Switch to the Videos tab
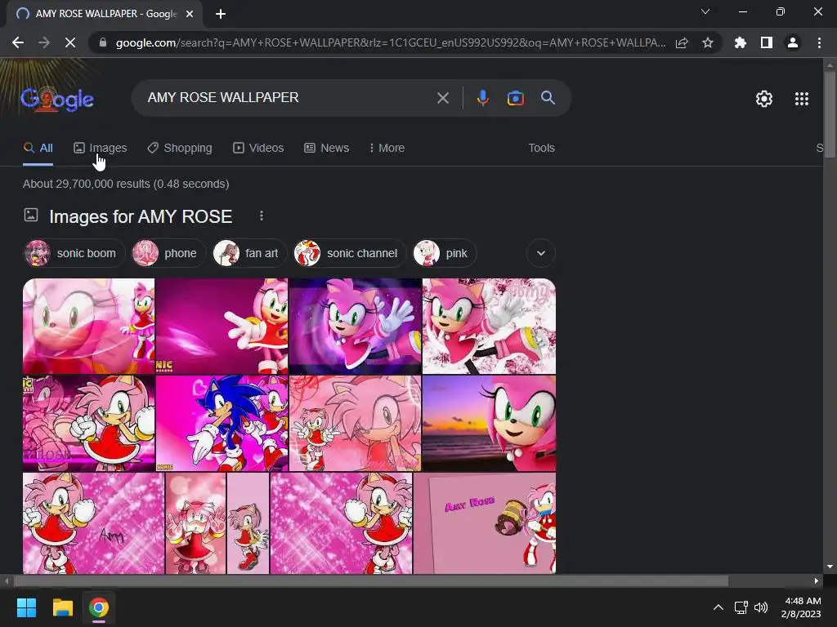This screenshot has width=837, height=627. (x=258, y=149)
